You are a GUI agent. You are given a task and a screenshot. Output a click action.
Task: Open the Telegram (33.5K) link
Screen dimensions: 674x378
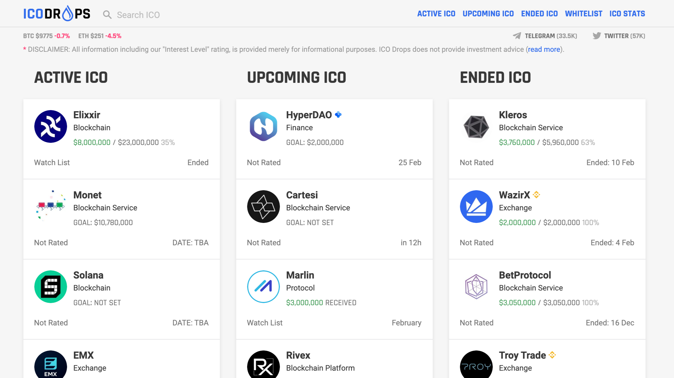(551, 36)
